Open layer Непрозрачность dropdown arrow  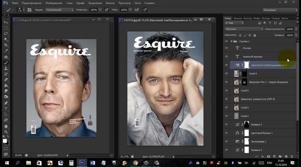(x=296, y=29)
